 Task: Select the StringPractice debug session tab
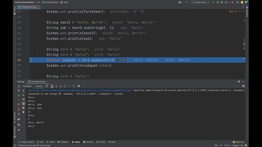click(38, 82)
